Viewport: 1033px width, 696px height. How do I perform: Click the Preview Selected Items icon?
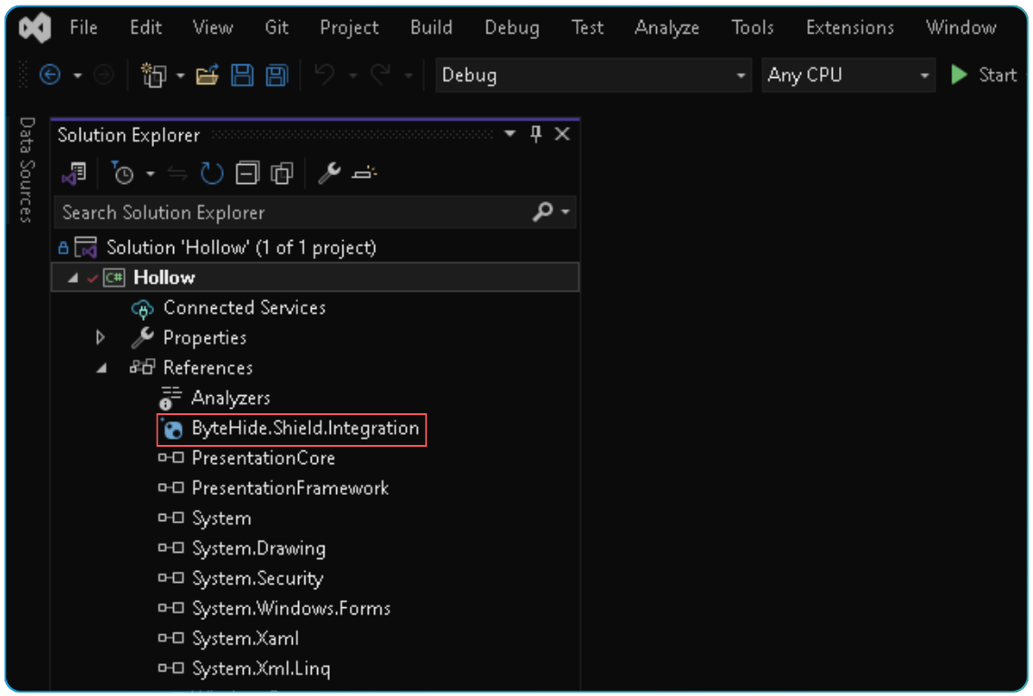pyautogui.click(x=363, y=172)
